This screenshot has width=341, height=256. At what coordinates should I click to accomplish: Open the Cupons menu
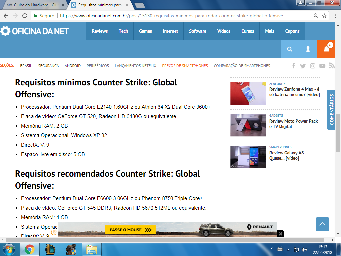[x=292, y=31]
